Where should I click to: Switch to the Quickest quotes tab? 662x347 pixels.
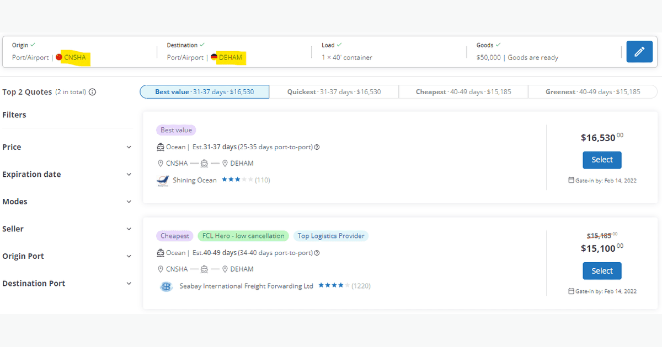coord(334,92)
